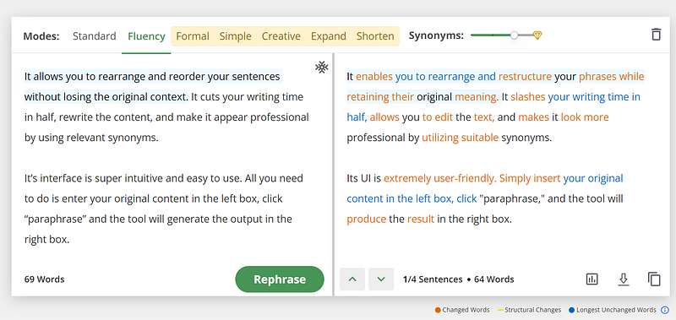
Task: Select the Fluency mode tab
Action: tap(146, 36)
